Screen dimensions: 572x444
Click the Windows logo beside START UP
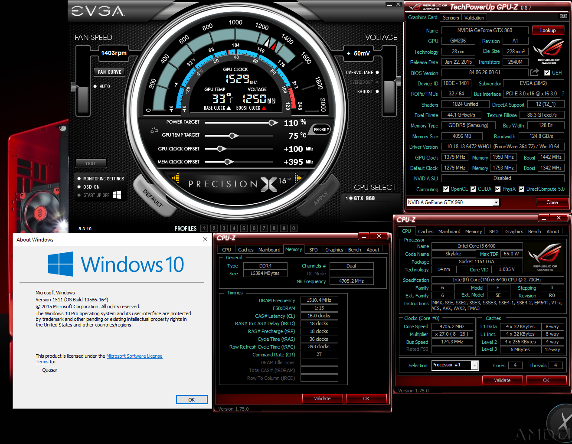(117, 195)
